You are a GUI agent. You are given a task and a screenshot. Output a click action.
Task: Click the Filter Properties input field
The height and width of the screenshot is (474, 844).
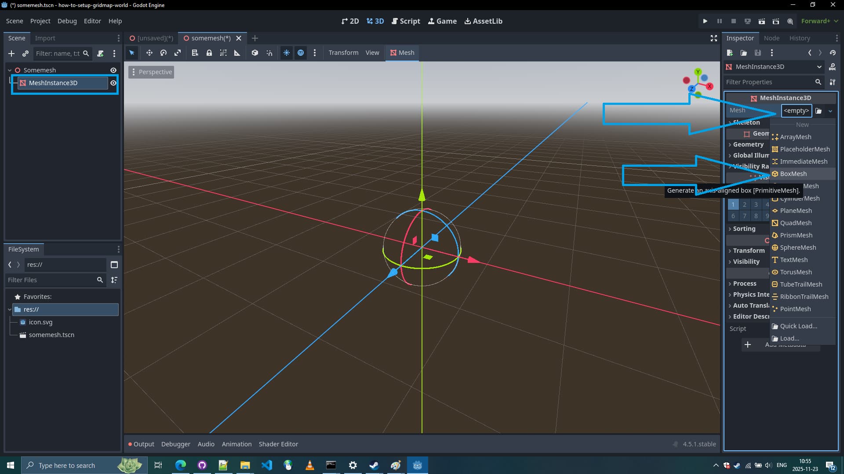click(x=768, y=82)
